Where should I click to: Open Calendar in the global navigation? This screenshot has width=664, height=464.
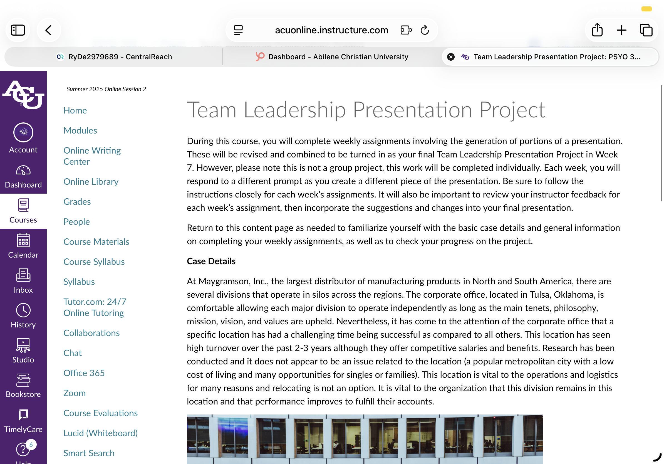click(23, 246)
